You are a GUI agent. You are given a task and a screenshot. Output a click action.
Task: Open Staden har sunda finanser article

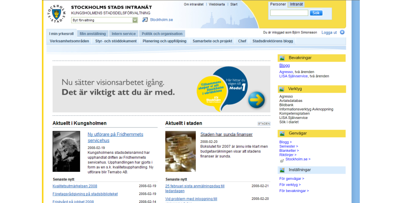click(226, 134)
